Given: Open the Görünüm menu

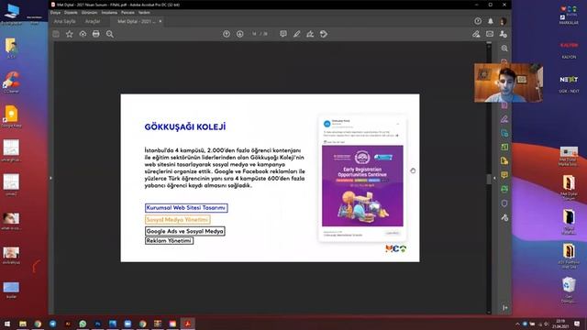Looking at the screenshot, I should click(90, 12).
